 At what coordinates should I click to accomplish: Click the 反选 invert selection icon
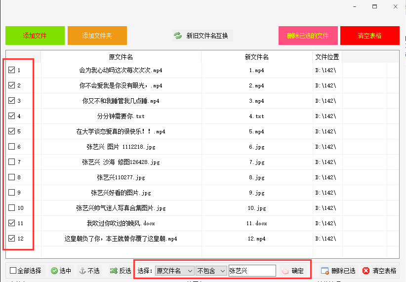(114, 271)
